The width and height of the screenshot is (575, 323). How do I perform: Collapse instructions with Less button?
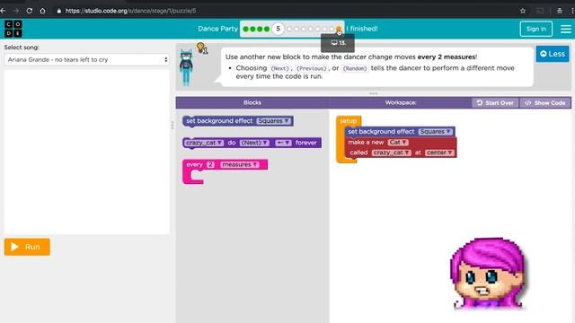pyautogui.click(x=553, y=54)
